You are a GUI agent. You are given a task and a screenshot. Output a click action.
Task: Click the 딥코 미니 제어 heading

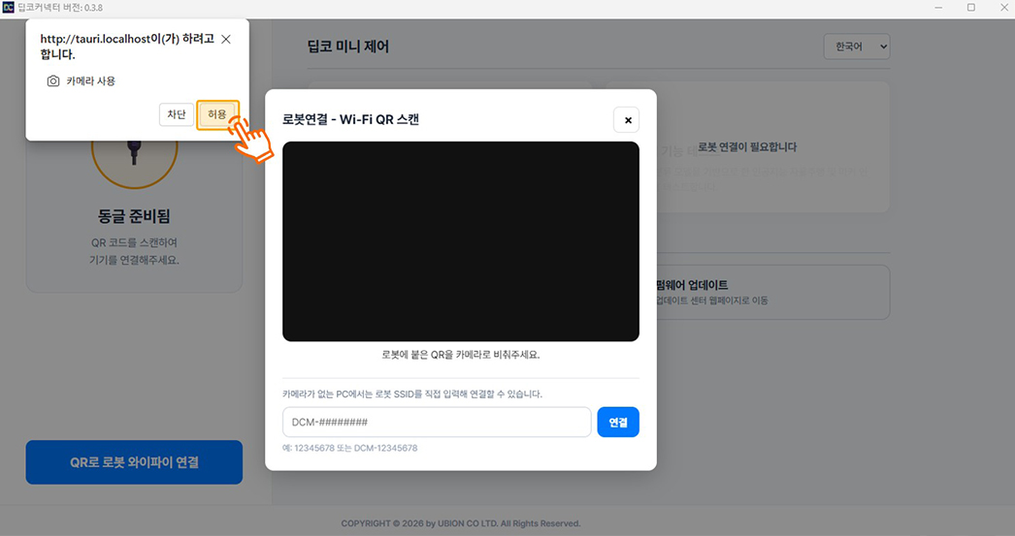point(348,47)
